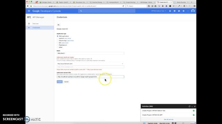Open the browser hamburger menu
The height and width of the screenshot is (124, 222).
(x=195, y=6)
